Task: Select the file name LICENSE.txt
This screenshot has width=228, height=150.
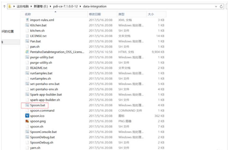Action: coord(38,36)
